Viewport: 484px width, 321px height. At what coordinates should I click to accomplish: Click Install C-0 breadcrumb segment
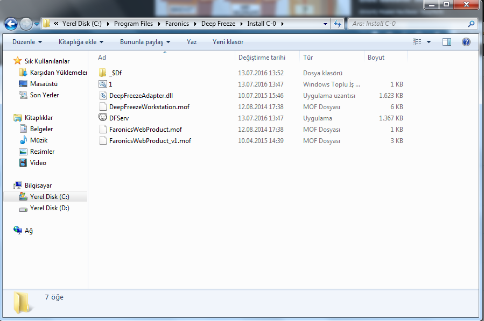coord(262,24)
